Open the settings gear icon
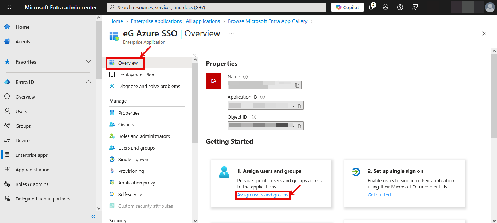497x223 pixels. coord(386,7)
